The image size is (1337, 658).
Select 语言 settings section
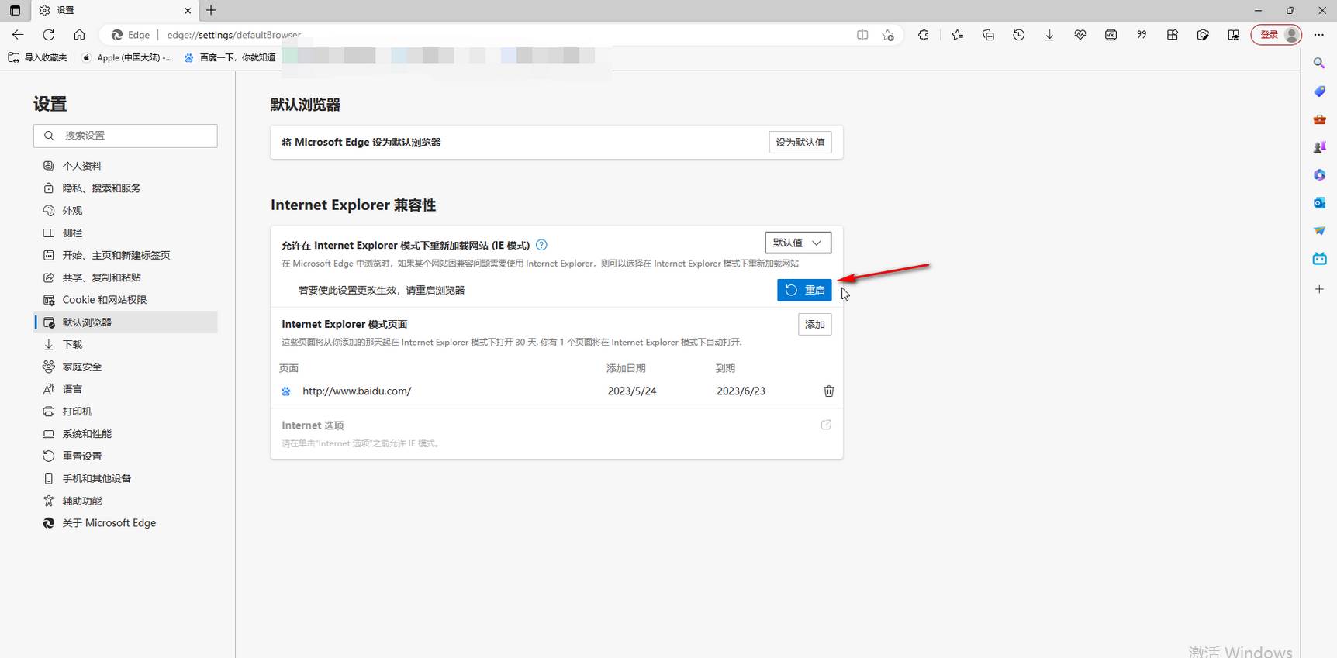[x=126, y=389]
